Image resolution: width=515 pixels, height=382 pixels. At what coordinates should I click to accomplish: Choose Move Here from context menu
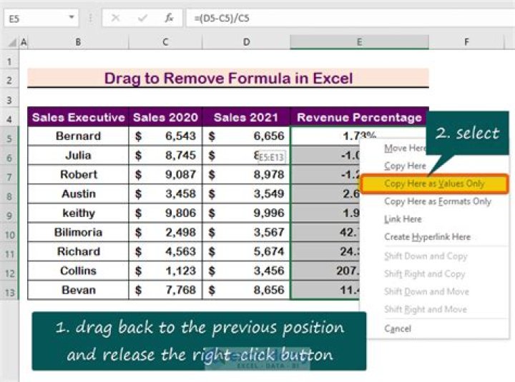[405, 149]
